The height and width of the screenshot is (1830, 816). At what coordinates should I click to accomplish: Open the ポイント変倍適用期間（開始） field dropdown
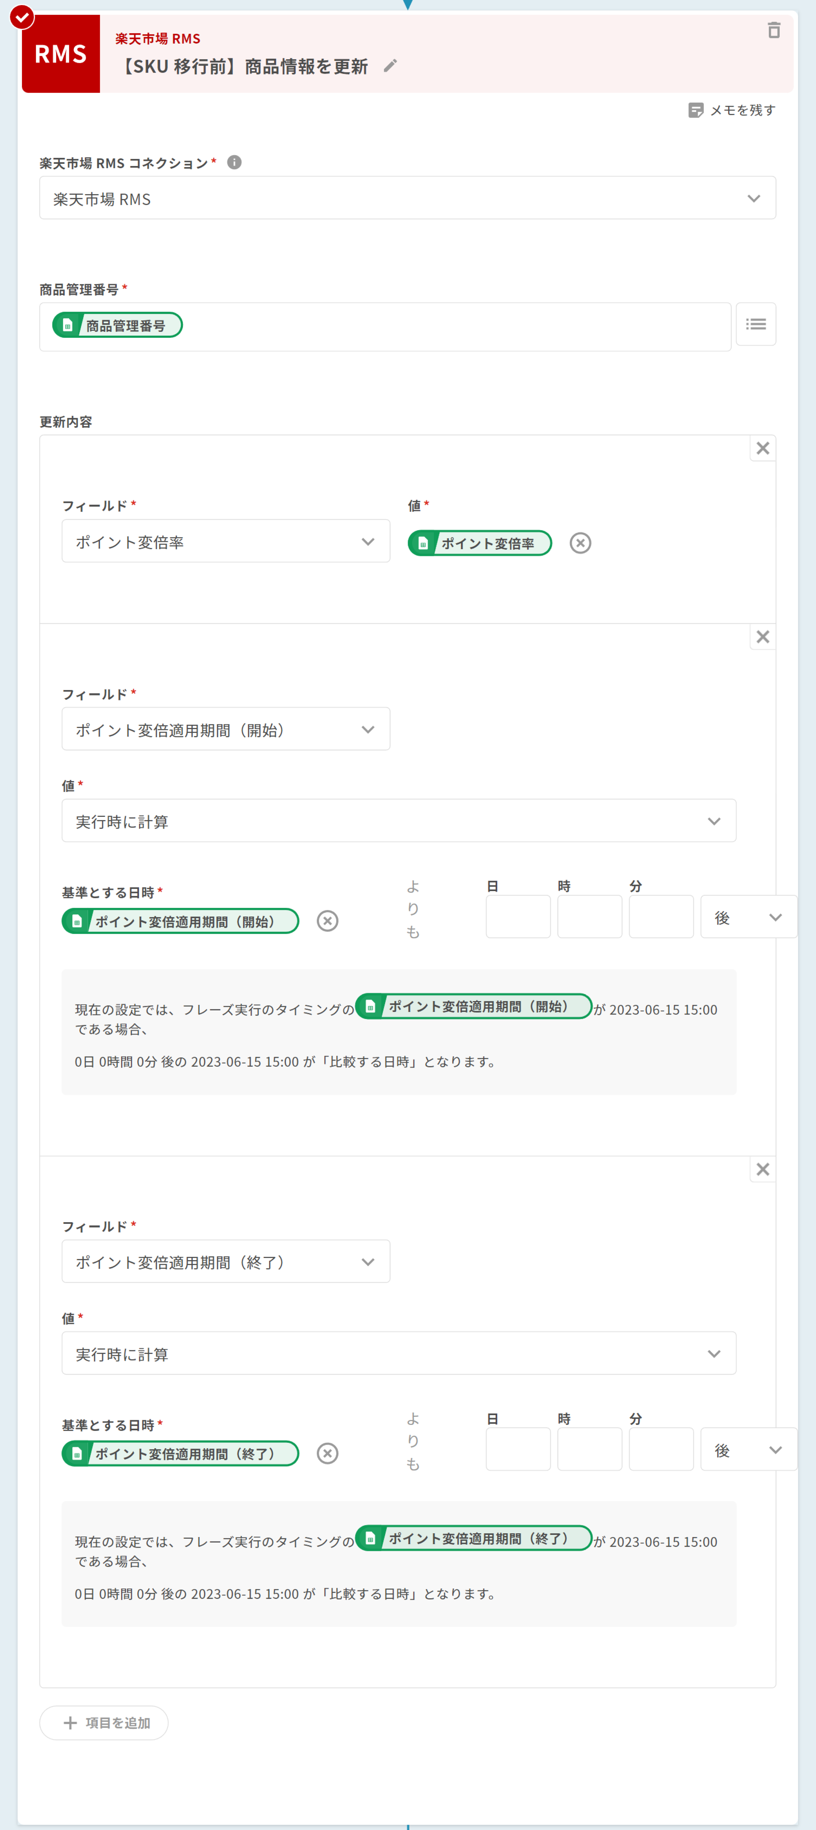pyautogui.click(x=225, y=730)
